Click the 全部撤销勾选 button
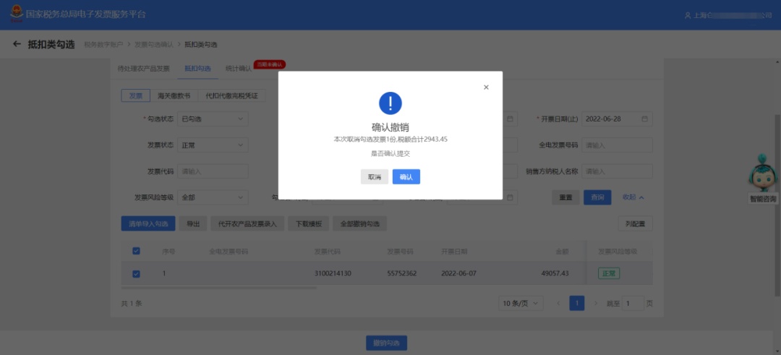 pyautogui.click(x=359, y=223)
